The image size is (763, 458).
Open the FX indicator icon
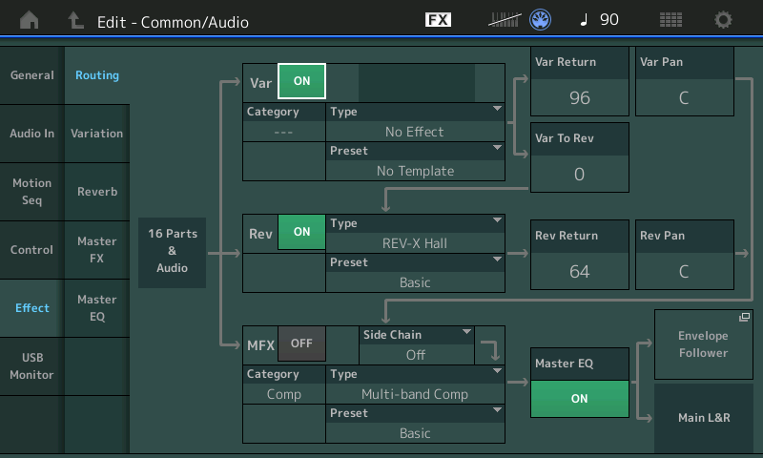click(x=438, y=20)
